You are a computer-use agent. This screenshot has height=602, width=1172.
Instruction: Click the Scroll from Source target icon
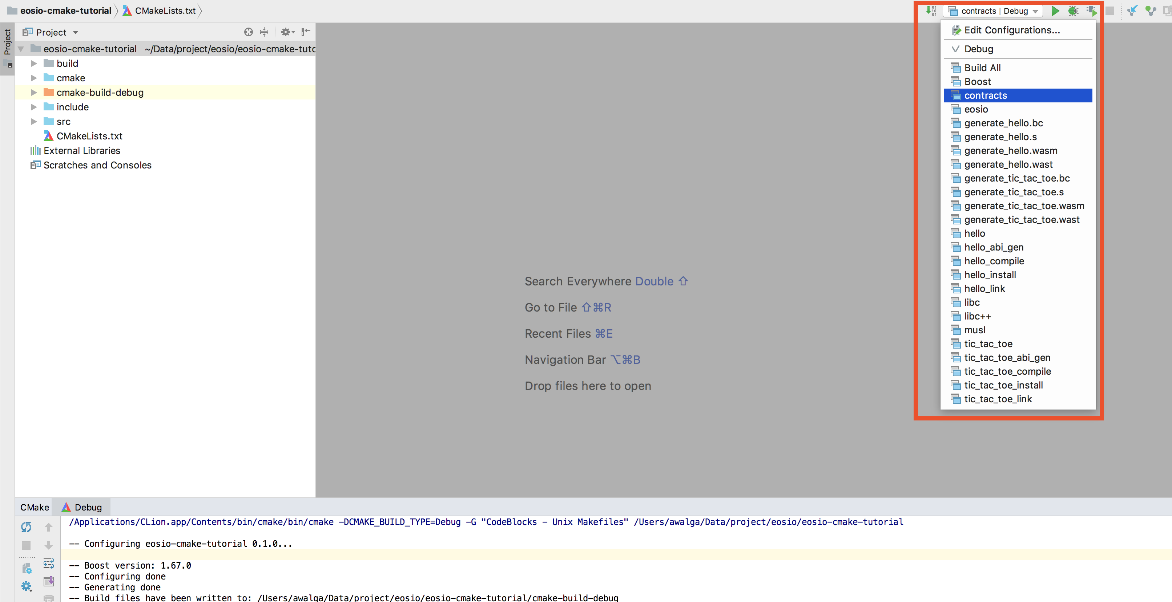click(248, 32)
